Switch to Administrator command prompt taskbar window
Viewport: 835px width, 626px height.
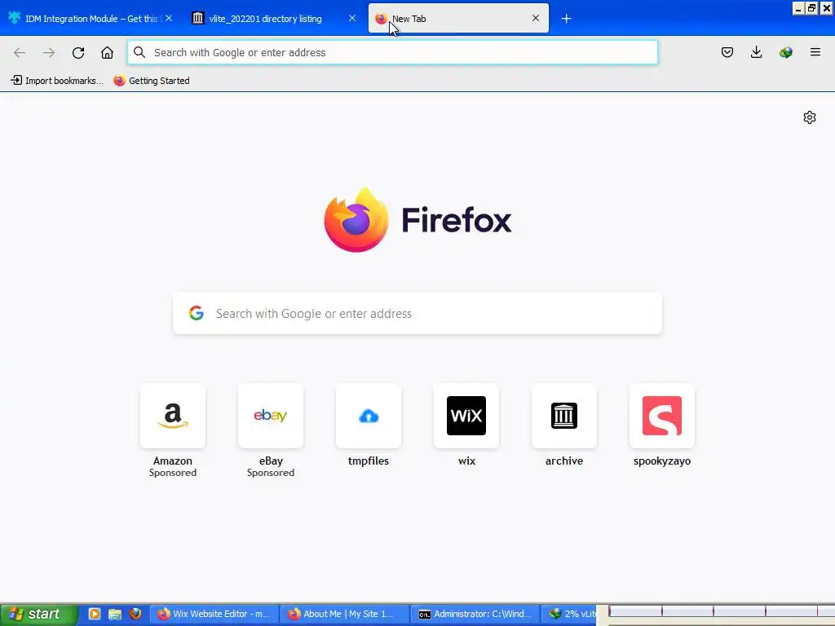(475, 614)
